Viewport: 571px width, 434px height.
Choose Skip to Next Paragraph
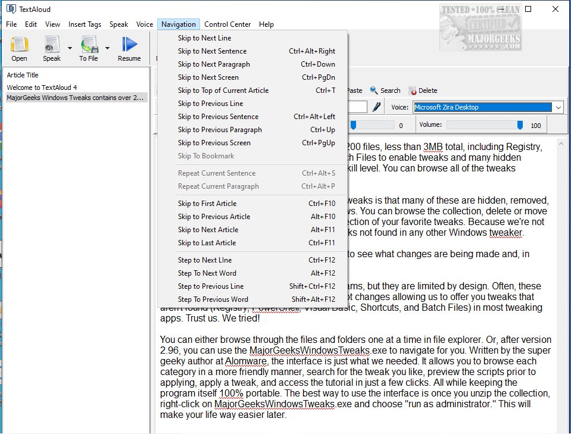tap(252, 64)
